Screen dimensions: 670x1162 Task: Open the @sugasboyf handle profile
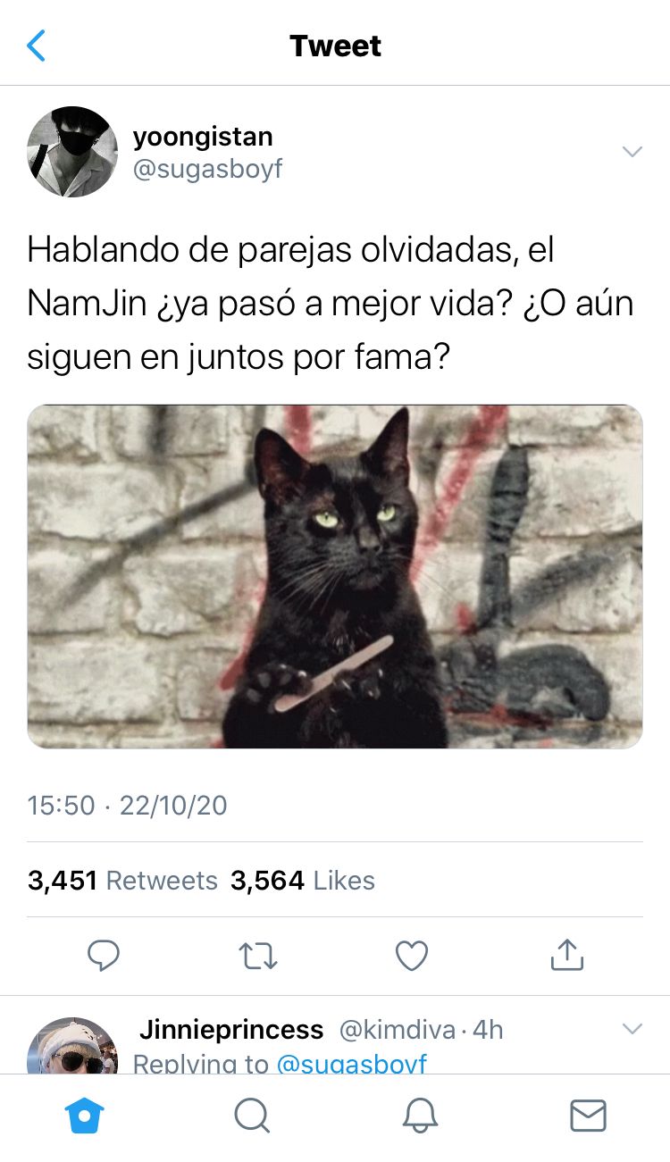(x=207, y=169)
